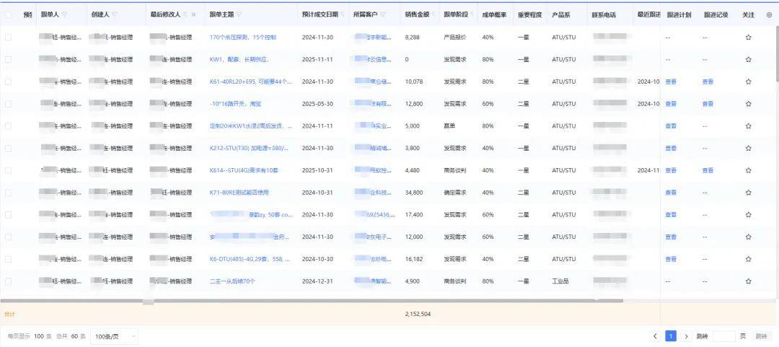779x347 pixels.
Task: Click the page jump number input field
Action: tap(723, 336)
